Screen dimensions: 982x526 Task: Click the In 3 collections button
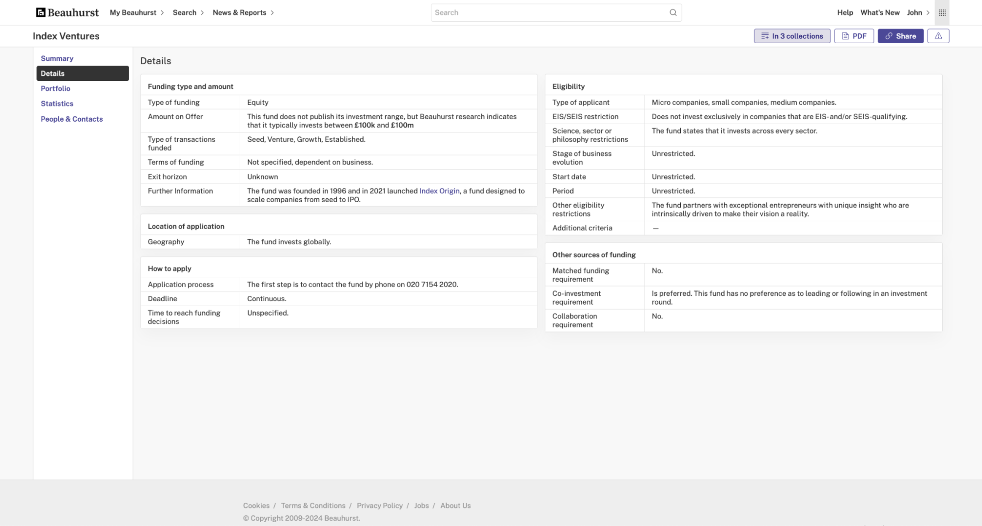click(792, 36)
